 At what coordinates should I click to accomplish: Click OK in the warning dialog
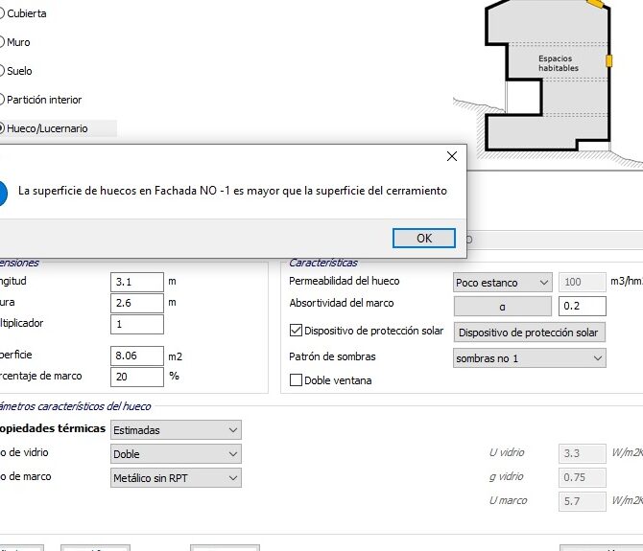[424, 239]
